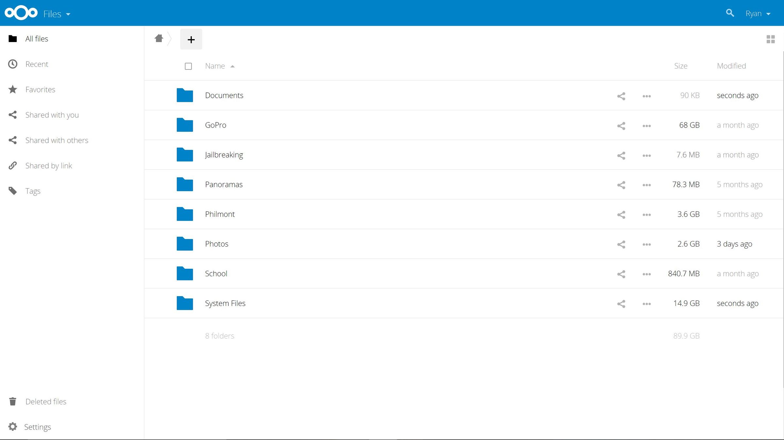View files shared by link

pyautogui.click(x=48, y=165)
